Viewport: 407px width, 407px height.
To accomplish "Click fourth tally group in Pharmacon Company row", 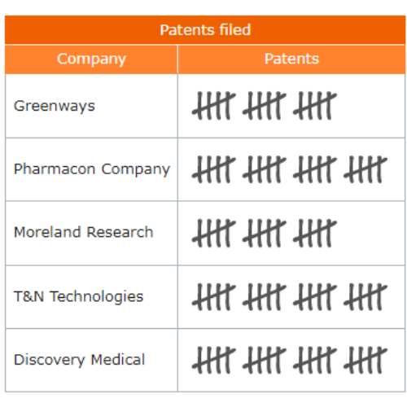I will click(x=365, y=169).
